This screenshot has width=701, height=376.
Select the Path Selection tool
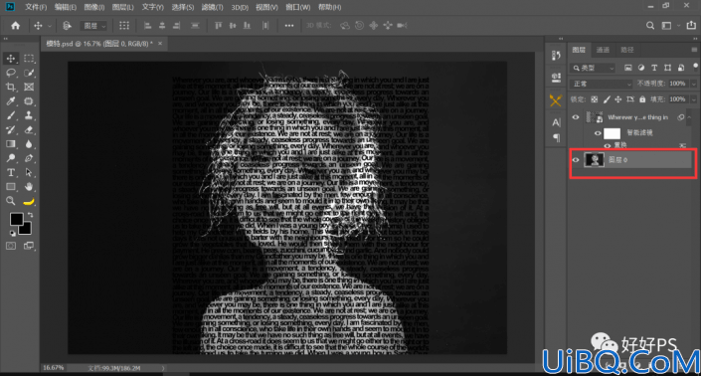pos(29,172)
